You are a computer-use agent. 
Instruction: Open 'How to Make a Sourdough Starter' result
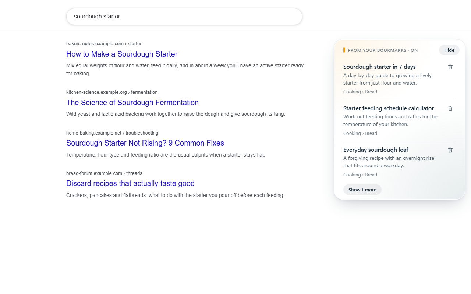pos(122,54)
